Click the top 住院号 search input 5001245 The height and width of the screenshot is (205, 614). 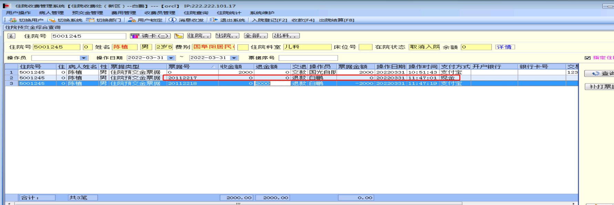89,36
